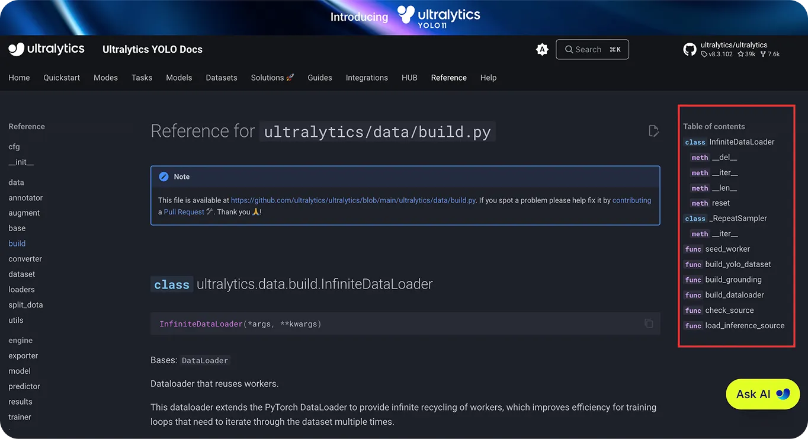
Task: Open converter reference in sidebar
Action: click(x=25, y=259)
